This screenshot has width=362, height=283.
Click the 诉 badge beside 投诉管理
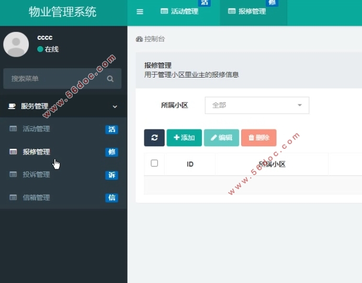(112, 175)
